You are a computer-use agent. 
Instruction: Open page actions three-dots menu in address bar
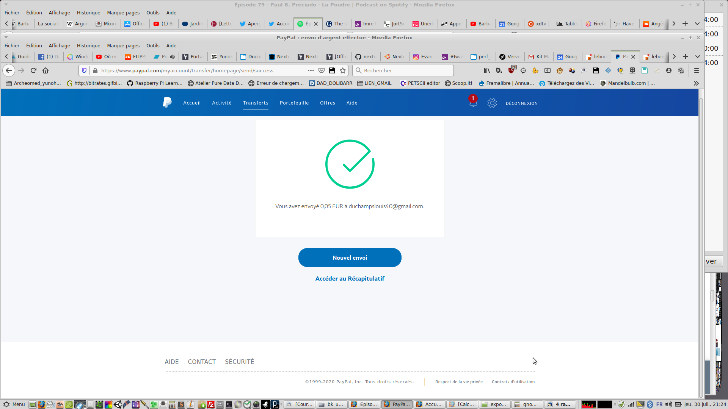click(x=311, y=70)
